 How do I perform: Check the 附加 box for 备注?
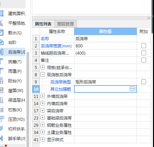pyautogui.click(x=144, y=60)
